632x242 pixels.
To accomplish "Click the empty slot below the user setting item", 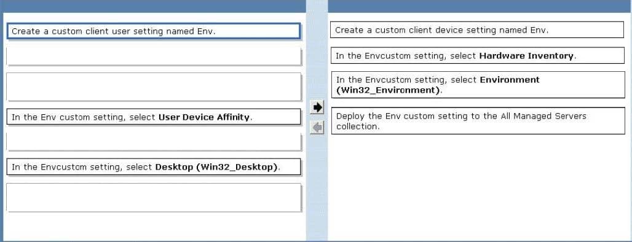I will (x=154, y=57).
